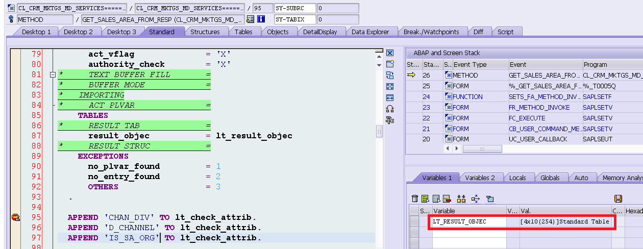The image size is (643, 249).
Task: Click the document icon in the METHOD stack row
Action: [x=449, y=75]
